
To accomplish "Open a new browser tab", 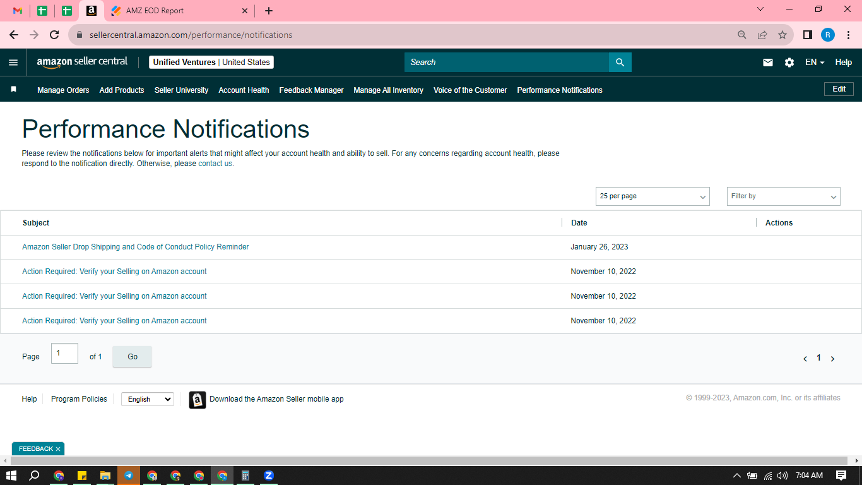I will click(x=269, y=11).
